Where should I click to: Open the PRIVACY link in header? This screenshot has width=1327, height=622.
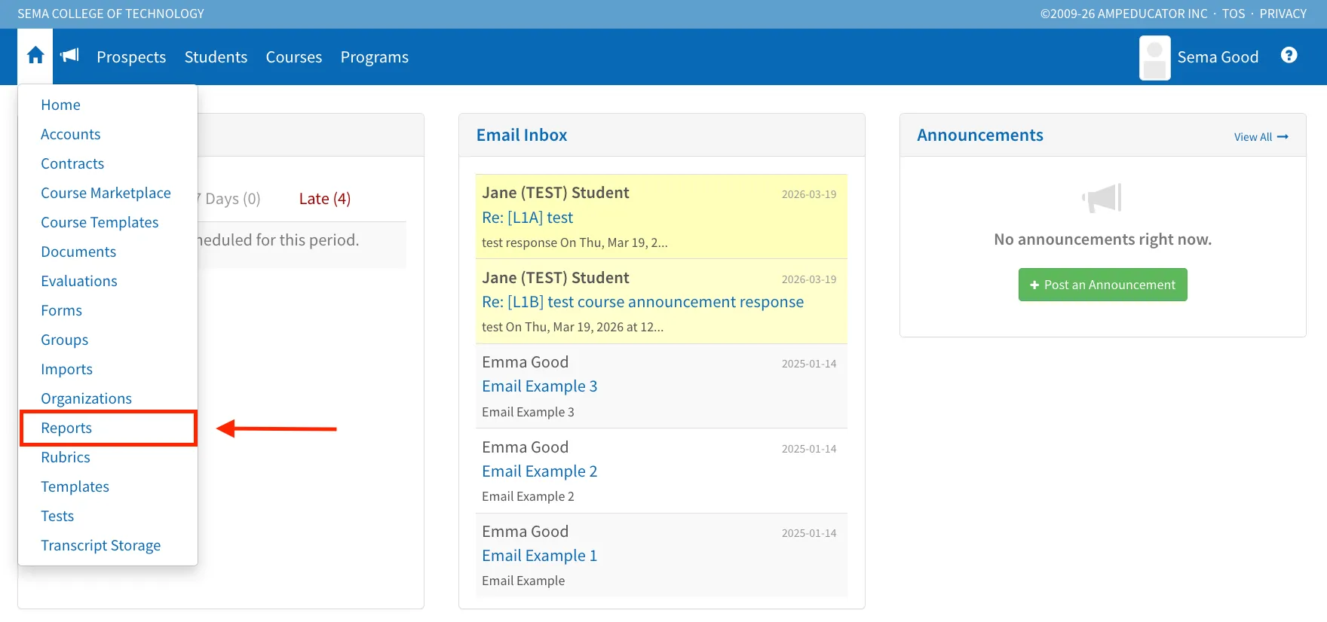1283,14
